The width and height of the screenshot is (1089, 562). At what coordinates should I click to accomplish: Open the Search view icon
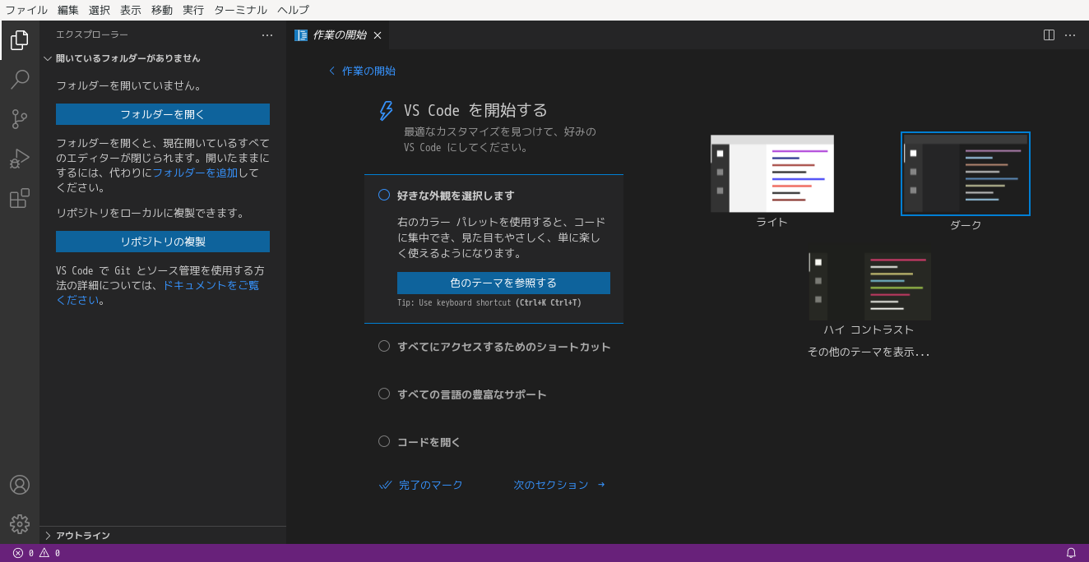coord(20,80)
